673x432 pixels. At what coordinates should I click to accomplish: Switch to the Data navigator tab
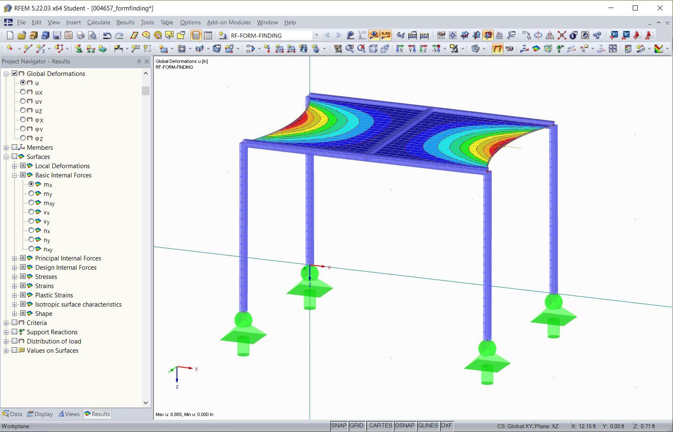(13, 414)
